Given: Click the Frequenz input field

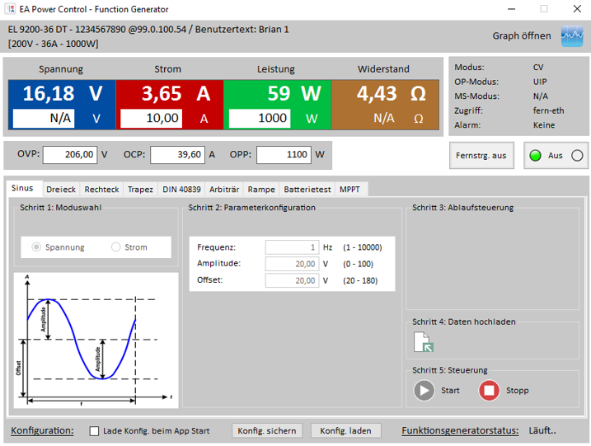Looking at the screenshot, I should [292, 247].
